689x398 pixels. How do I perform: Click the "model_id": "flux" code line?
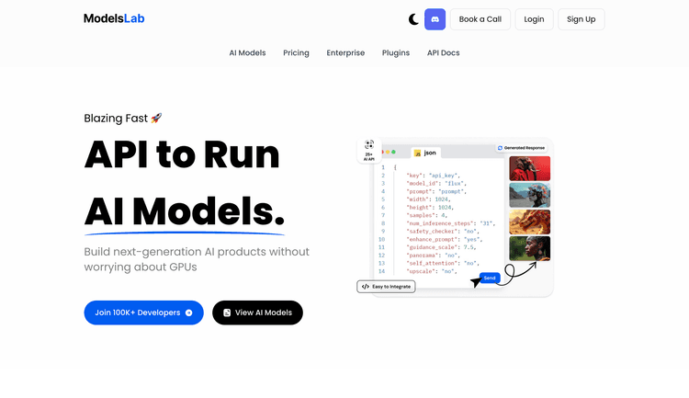pyautogui.click(x=436, y=184)
